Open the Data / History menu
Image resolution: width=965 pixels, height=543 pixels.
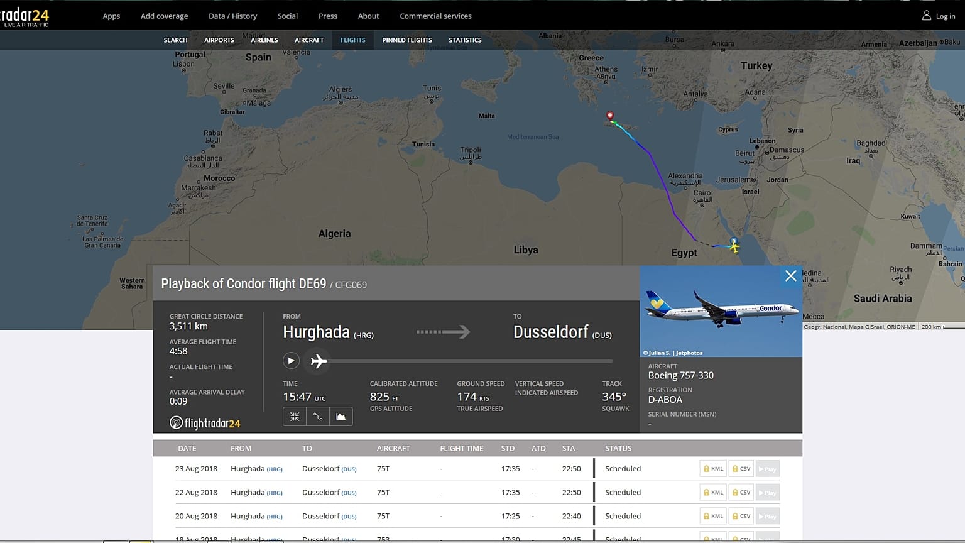click(x=232, y=16)
